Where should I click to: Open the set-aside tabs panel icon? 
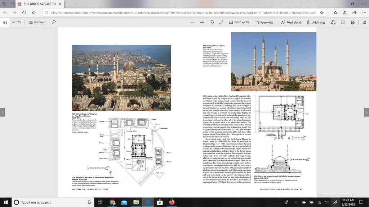click(x=4, y=4)
